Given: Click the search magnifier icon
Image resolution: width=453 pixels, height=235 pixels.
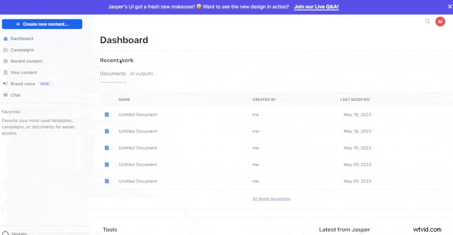Looking at the screenshot, I should pyautogui.click(x=428, y=21).
